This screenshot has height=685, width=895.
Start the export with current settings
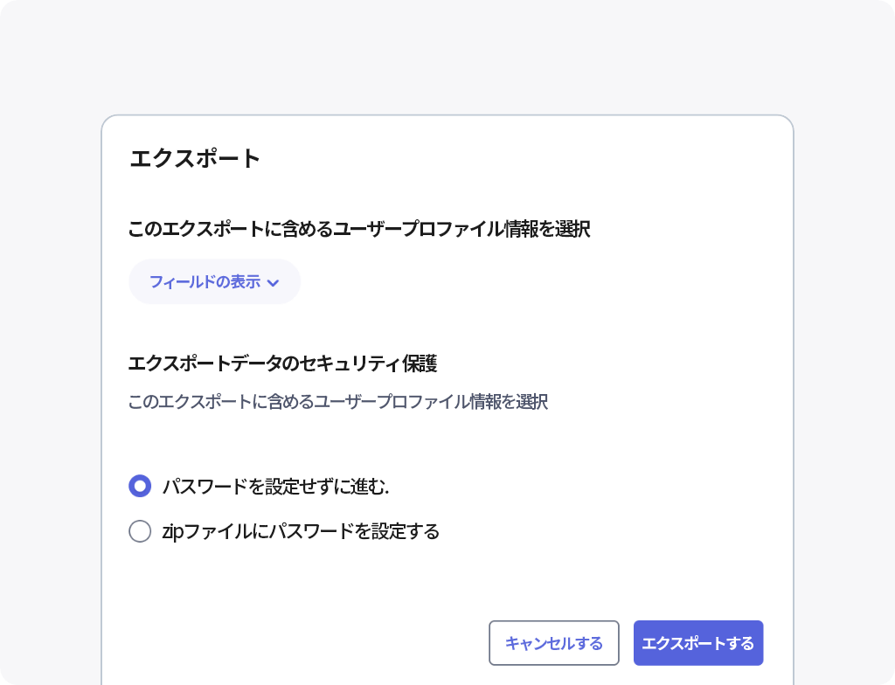click(x=698, y=642)
